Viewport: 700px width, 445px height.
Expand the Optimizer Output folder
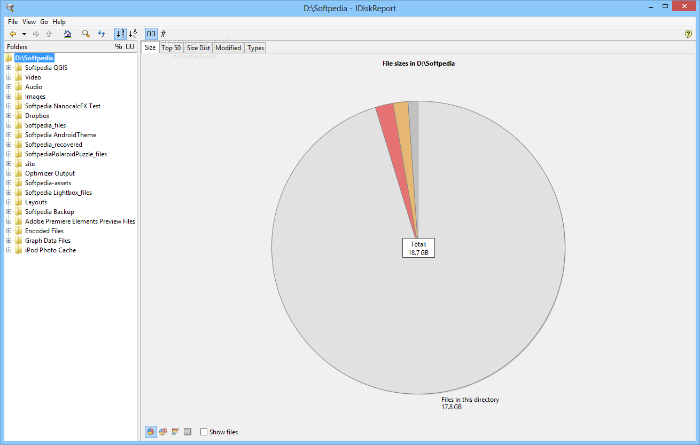coord(9,173)
